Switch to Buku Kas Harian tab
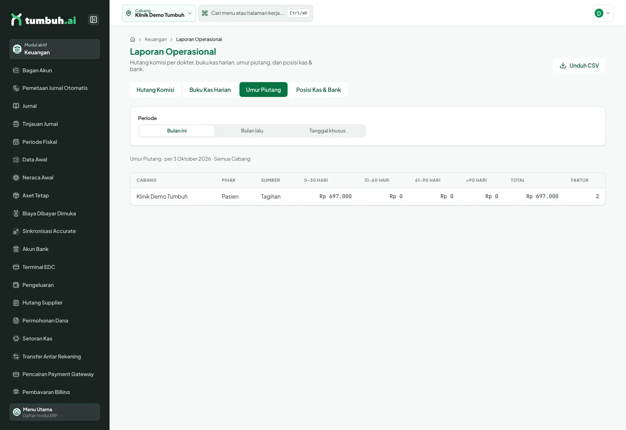This screenshot has height=430, width=626. (210, 90)
